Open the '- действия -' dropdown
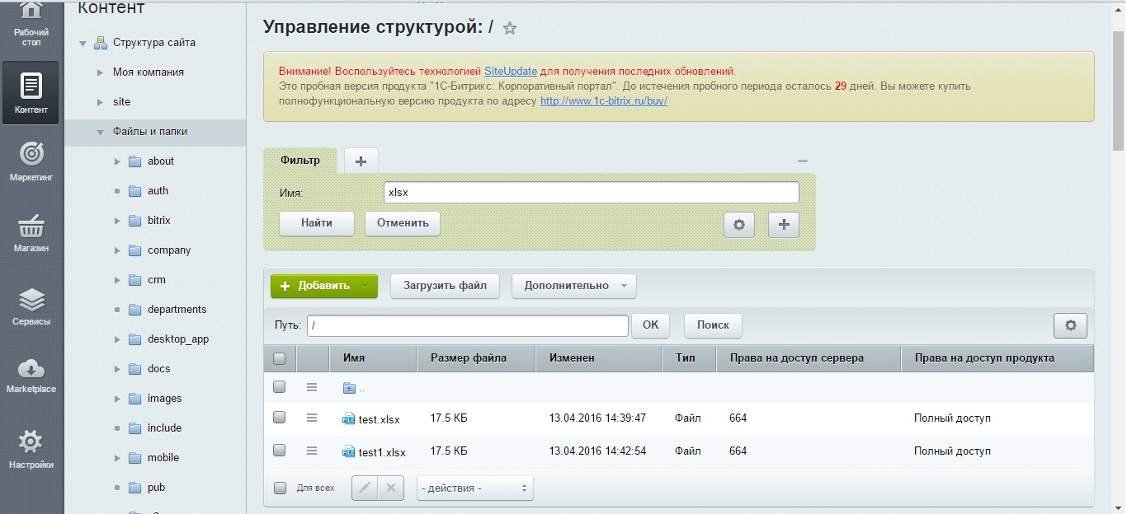Screen dimensions: 1127x514 (474, 488)
